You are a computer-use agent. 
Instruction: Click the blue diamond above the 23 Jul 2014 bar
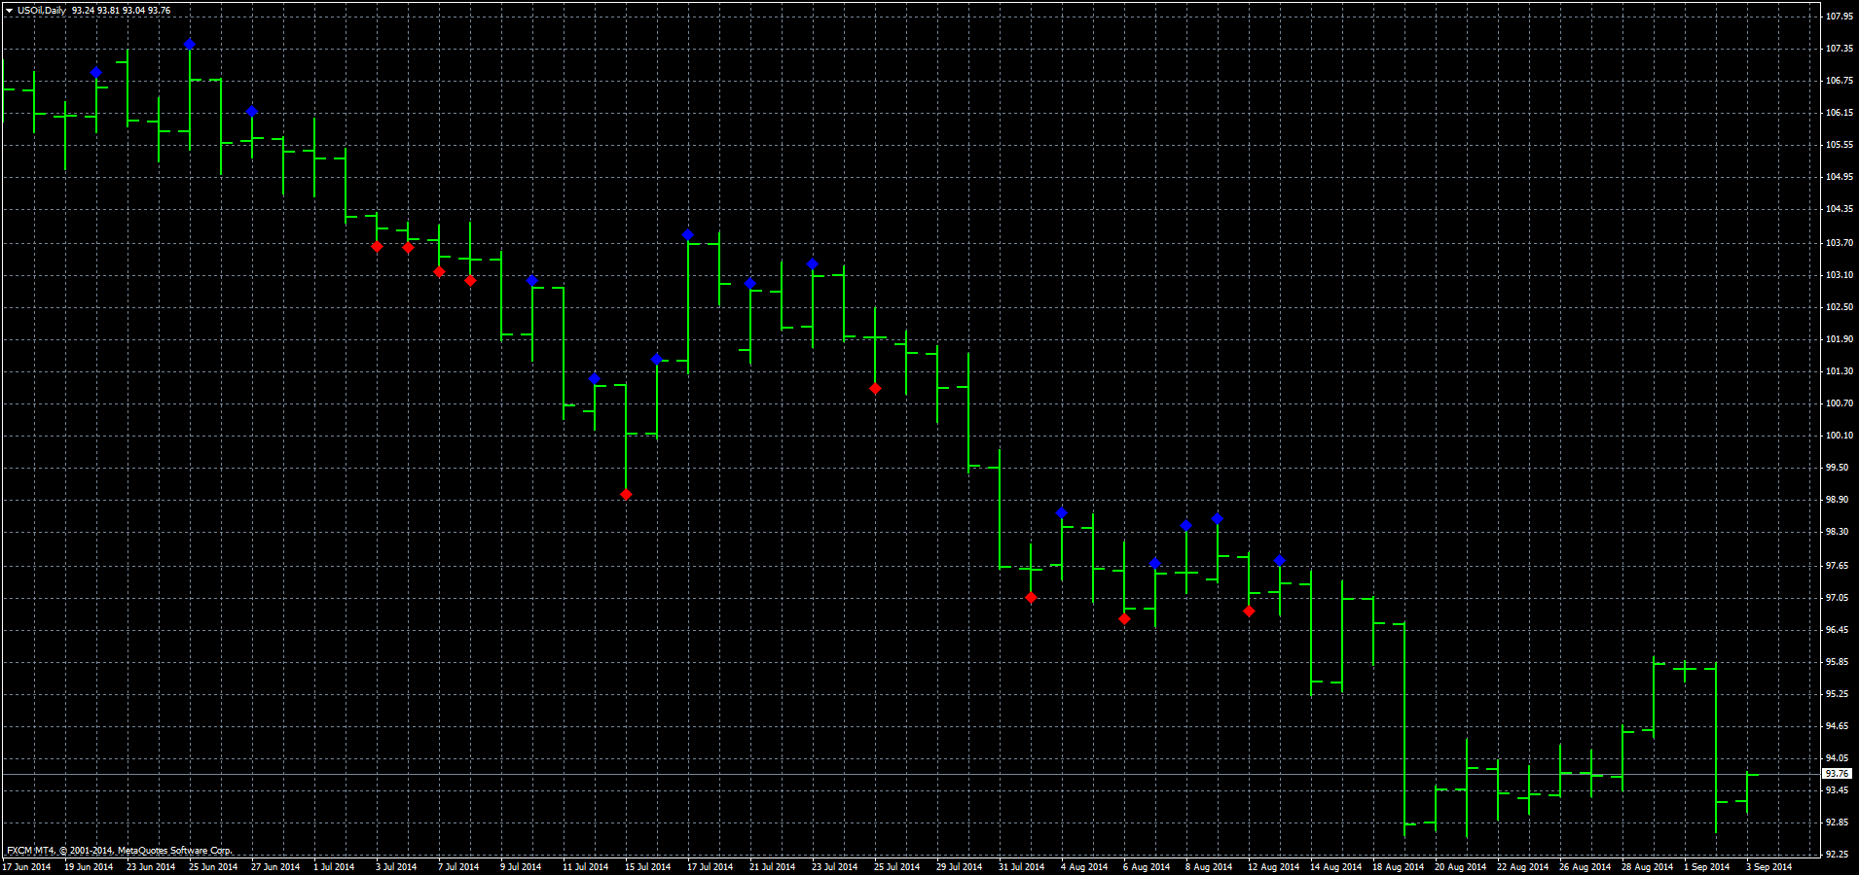(x=813, y=264)
